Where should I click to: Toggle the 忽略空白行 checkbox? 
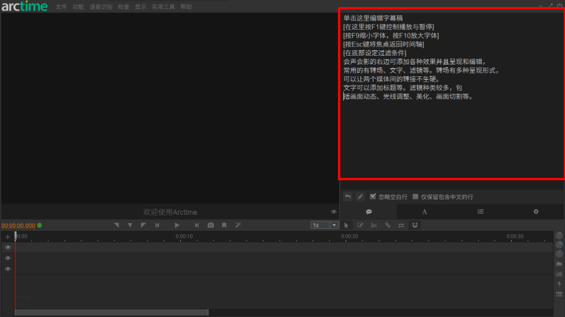pos(373,197)
